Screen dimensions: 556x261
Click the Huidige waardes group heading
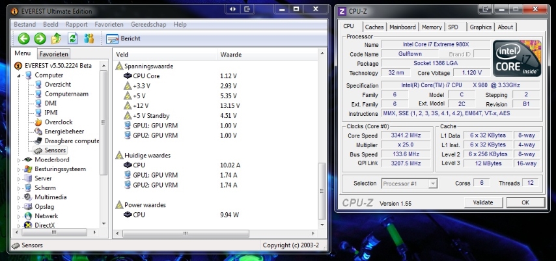(x=147, y=156)
